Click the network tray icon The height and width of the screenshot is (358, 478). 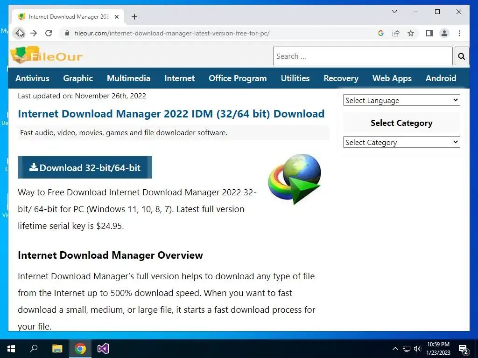(407, 349)
